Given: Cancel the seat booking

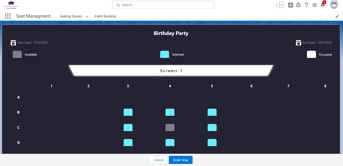Looking at the screenshot, I should point(158,160).
